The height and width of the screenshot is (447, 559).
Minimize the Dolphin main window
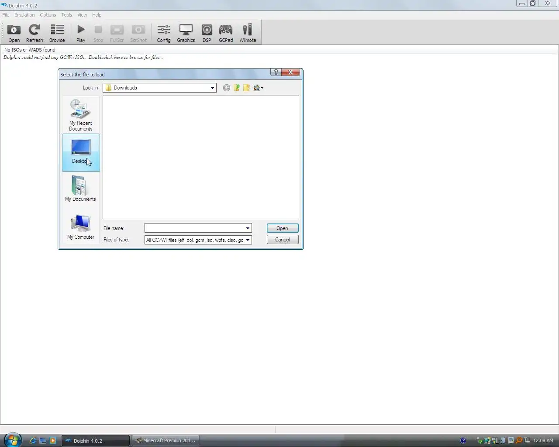(x=521, y=3)
